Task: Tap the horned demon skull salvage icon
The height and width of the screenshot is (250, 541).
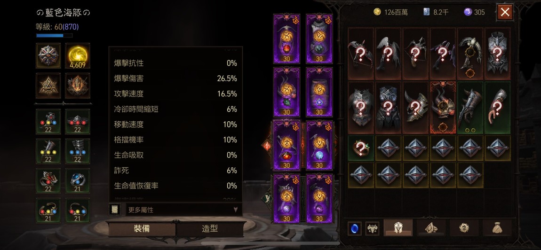Action: point(372,229)
